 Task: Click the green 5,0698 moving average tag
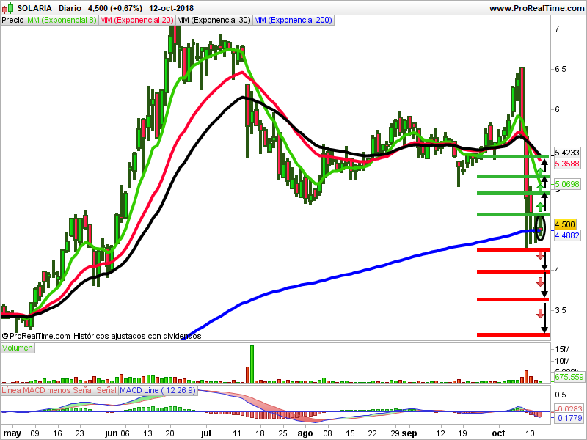tap(568, 183)
